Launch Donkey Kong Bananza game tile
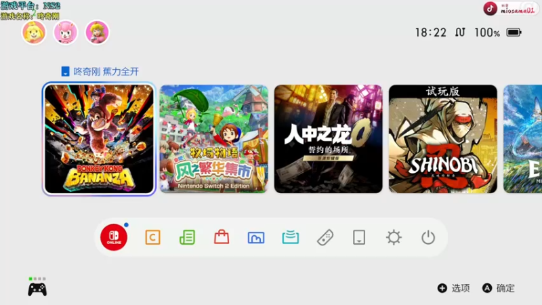 (x=99, y=139)
